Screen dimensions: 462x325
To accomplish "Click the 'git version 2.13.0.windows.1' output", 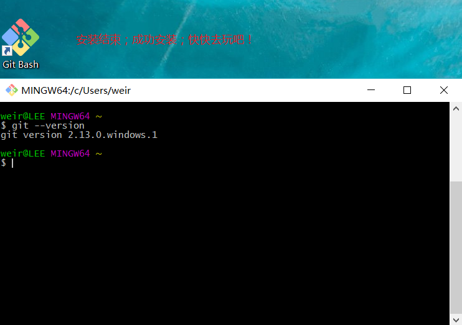I will click(79, 135).
